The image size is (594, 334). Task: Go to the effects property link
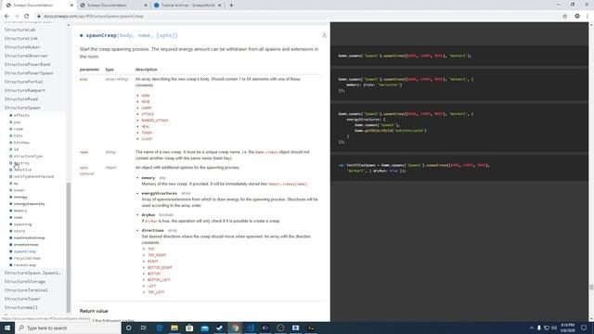tap(21, 115)
